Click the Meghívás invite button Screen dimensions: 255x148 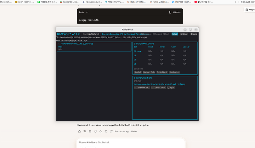(250, 10)
